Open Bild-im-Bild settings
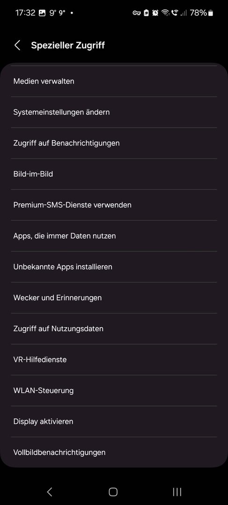The image size is (228, 505). click(x=114, y=174)
